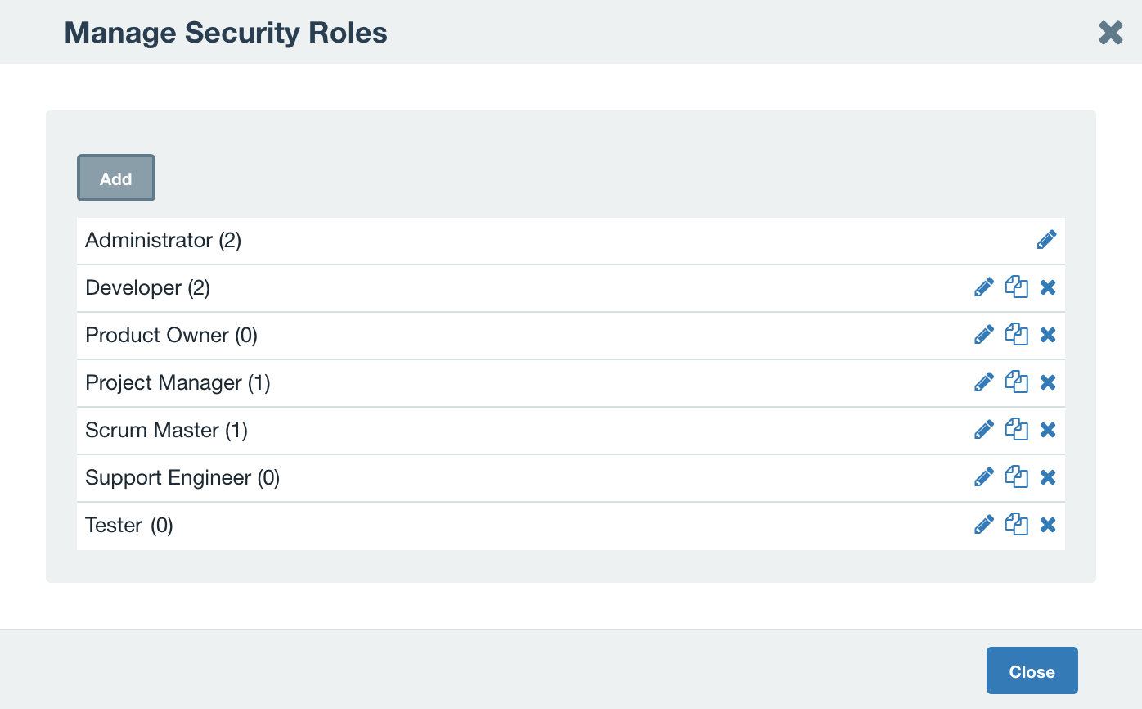This screenshot has width=1142, height=709.
Task: Edit the Support Engineer role
Action: [x=983, y=477]
